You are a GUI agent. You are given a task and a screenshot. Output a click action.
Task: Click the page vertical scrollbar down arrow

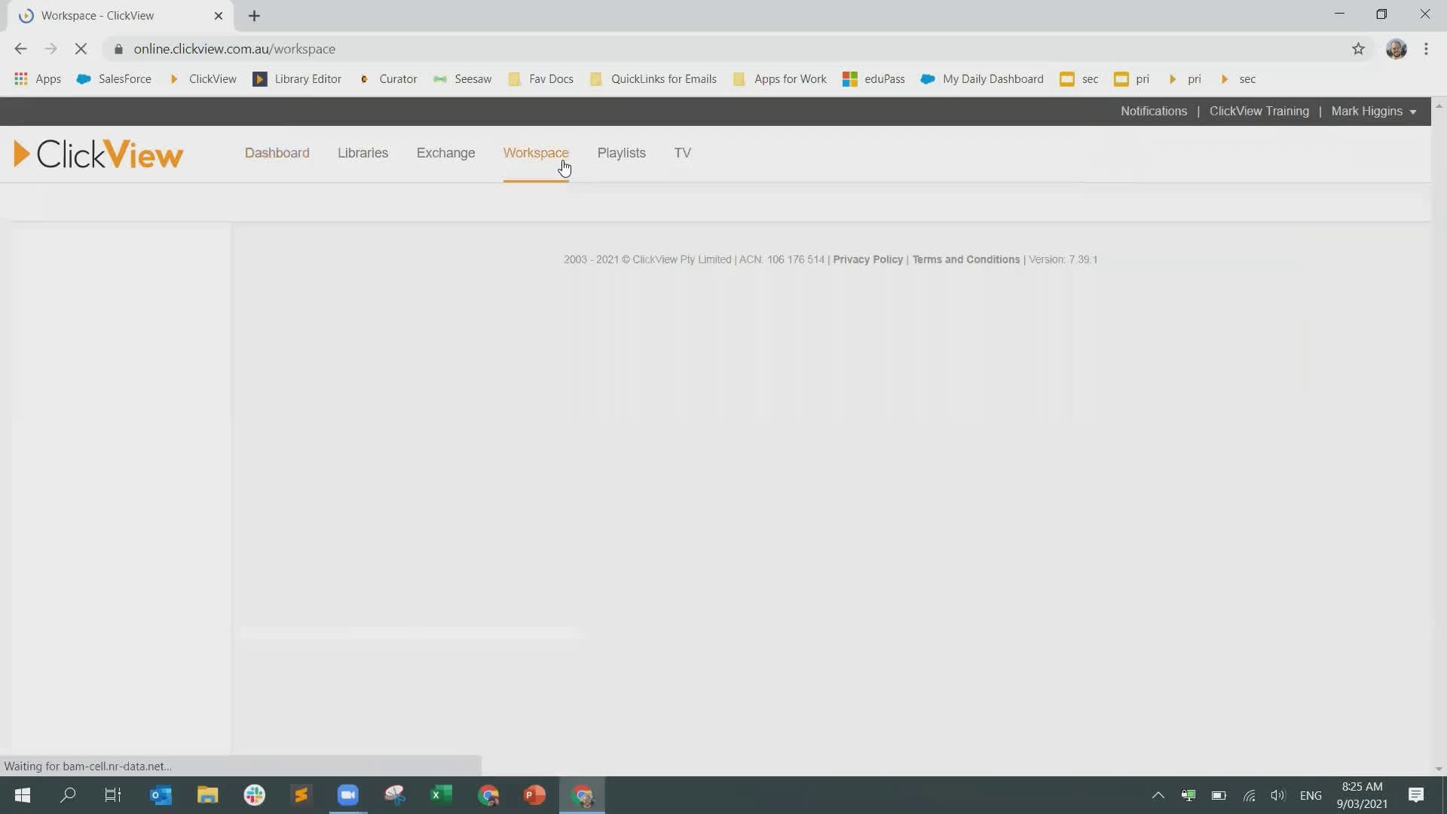pyautogui.click(x=1439, y=769)
